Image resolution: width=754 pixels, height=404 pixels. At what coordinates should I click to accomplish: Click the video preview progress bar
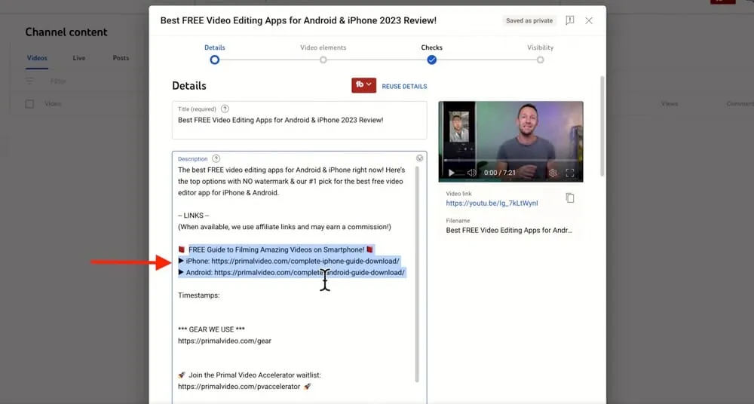pyautogui.click(x=510, y=161)
